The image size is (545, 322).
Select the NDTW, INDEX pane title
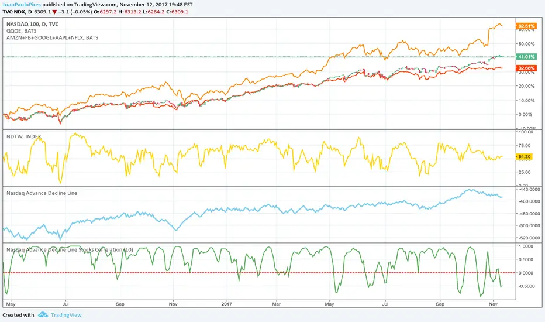(23, 136)
